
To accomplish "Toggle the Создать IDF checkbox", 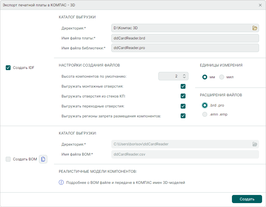I will pos(8,68).
